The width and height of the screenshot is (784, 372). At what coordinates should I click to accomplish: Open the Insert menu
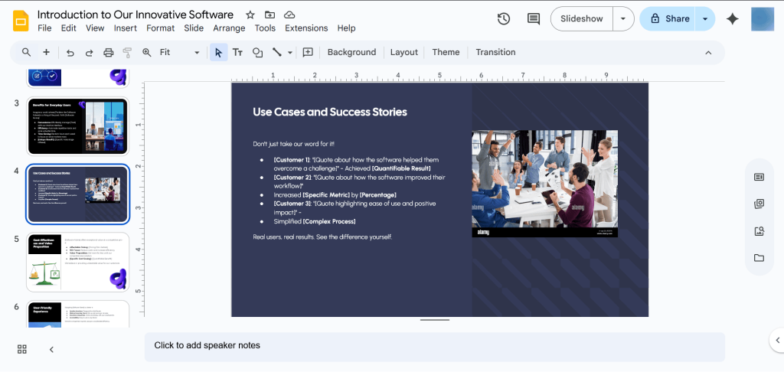[126, 28]
